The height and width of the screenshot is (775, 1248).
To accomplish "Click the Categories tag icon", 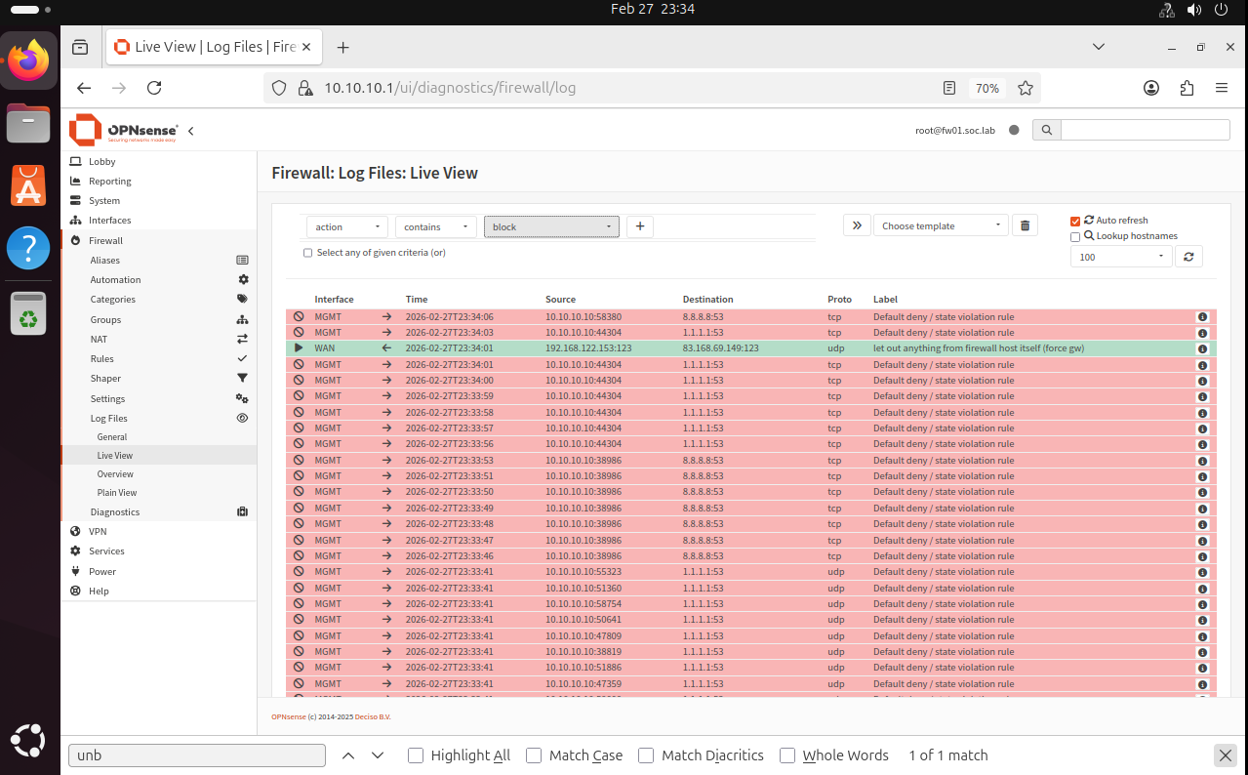I will 242,300.
